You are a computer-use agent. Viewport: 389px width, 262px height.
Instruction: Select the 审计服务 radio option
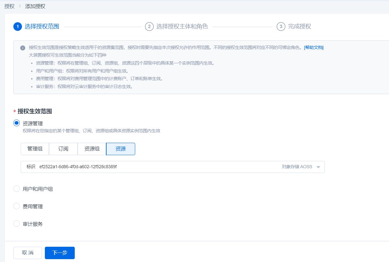(x=17, y=224)
